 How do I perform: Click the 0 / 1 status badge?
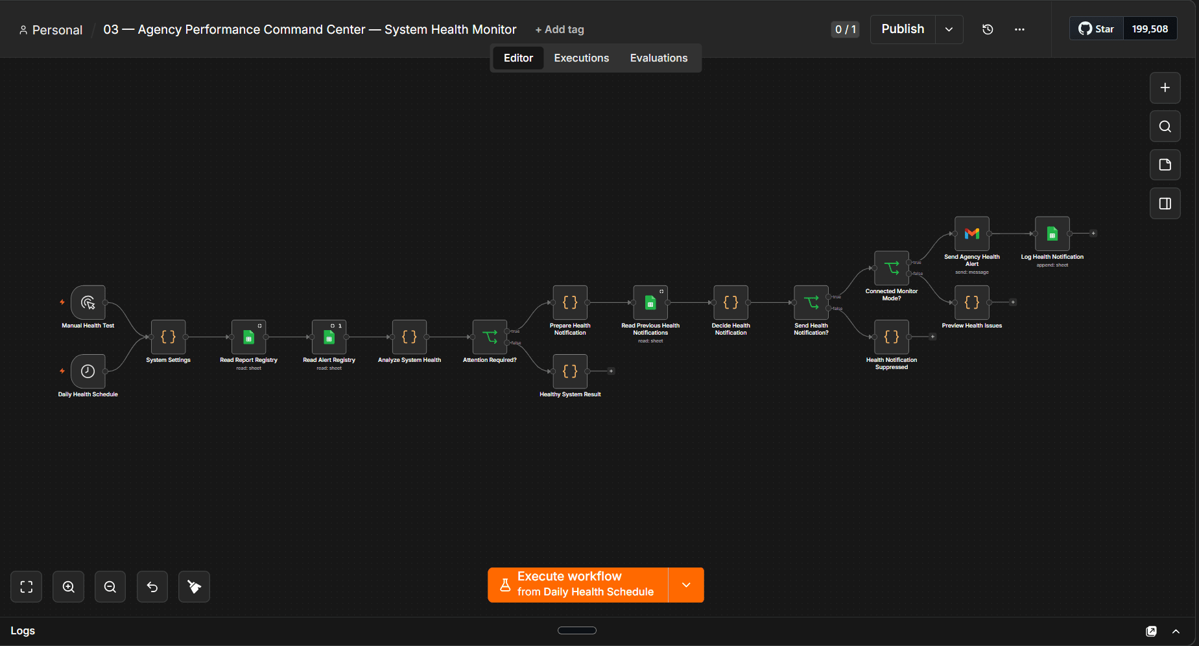pyautogui.click(x=845, y=29)
